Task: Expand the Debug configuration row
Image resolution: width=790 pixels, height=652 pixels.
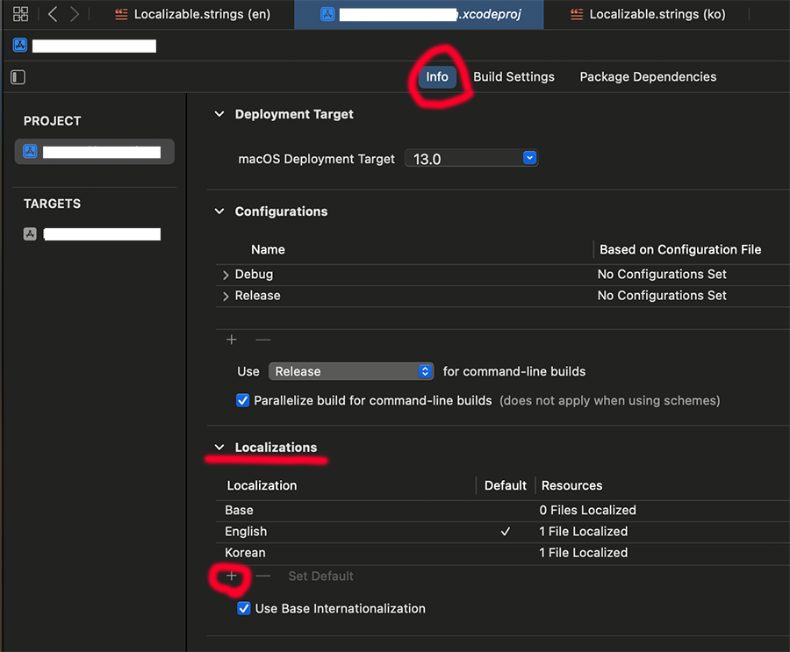Action: click(226, 275)
